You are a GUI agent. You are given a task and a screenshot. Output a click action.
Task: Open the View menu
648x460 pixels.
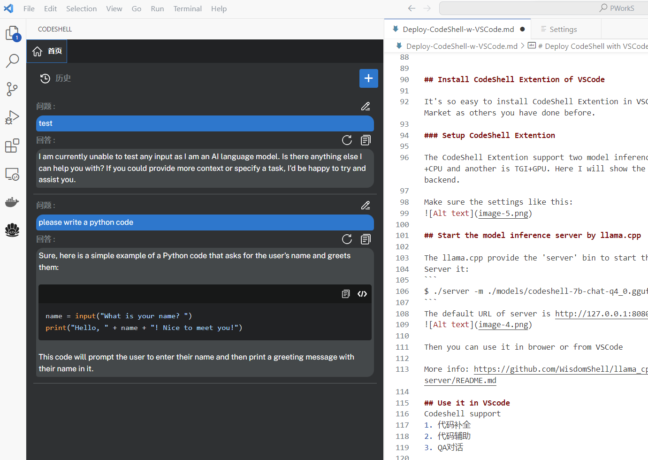[114, 8]
